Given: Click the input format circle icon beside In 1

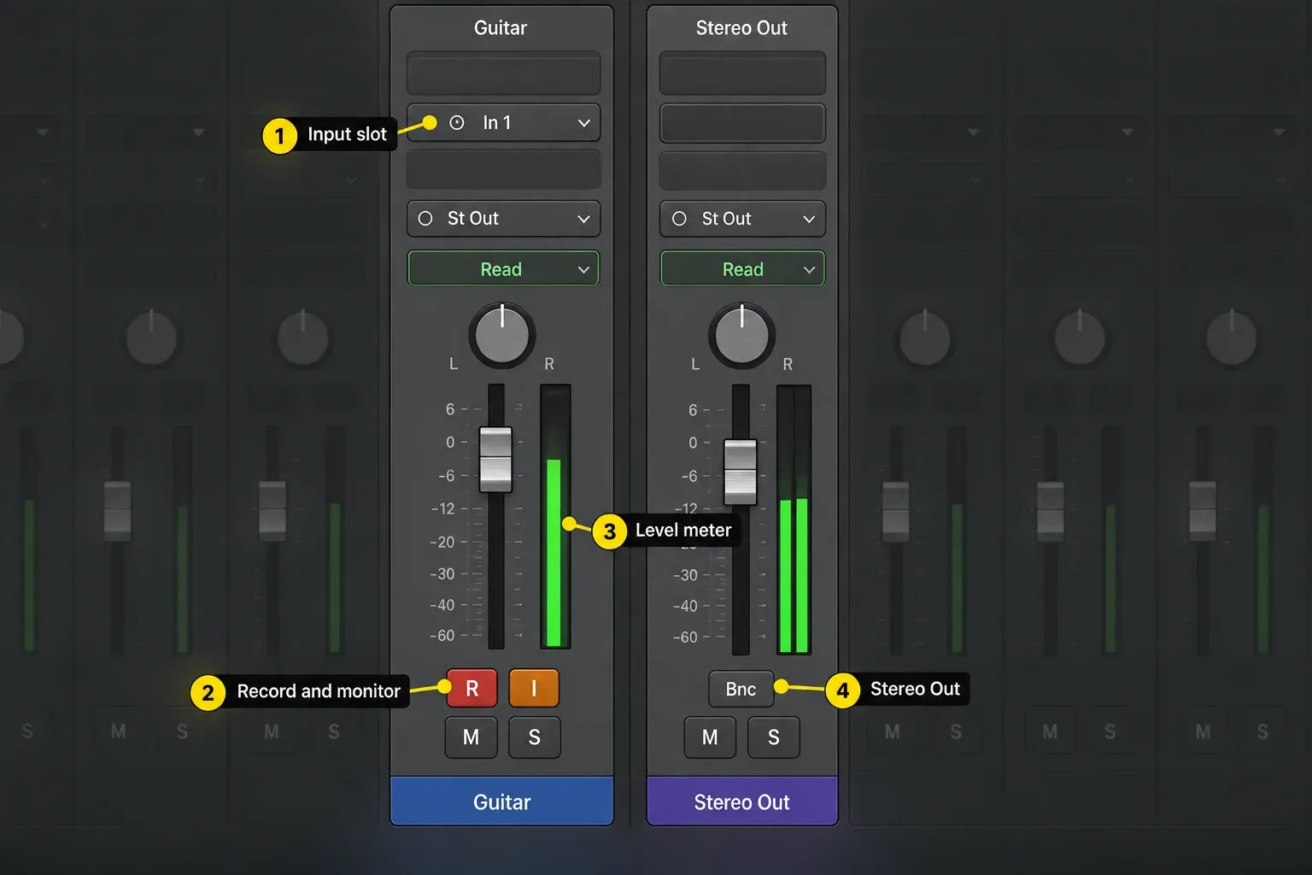Looking at the screenshot, I should [x=457, y=123].
